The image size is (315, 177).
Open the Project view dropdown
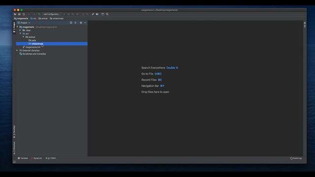click(24, 23)
